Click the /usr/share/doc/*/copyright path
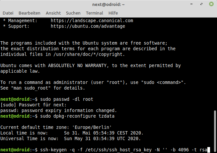This screenshot has width=217, height=153. tap(89, 54)
